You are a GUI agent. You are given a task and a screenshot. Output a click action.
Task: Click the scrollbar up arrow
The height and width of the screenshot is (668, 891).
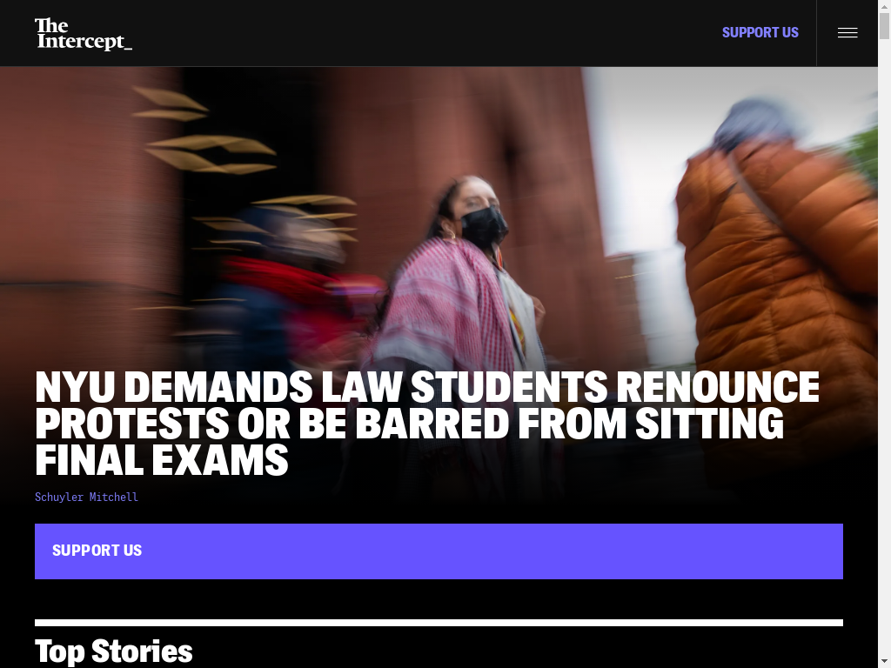click(x=884, y=5)
